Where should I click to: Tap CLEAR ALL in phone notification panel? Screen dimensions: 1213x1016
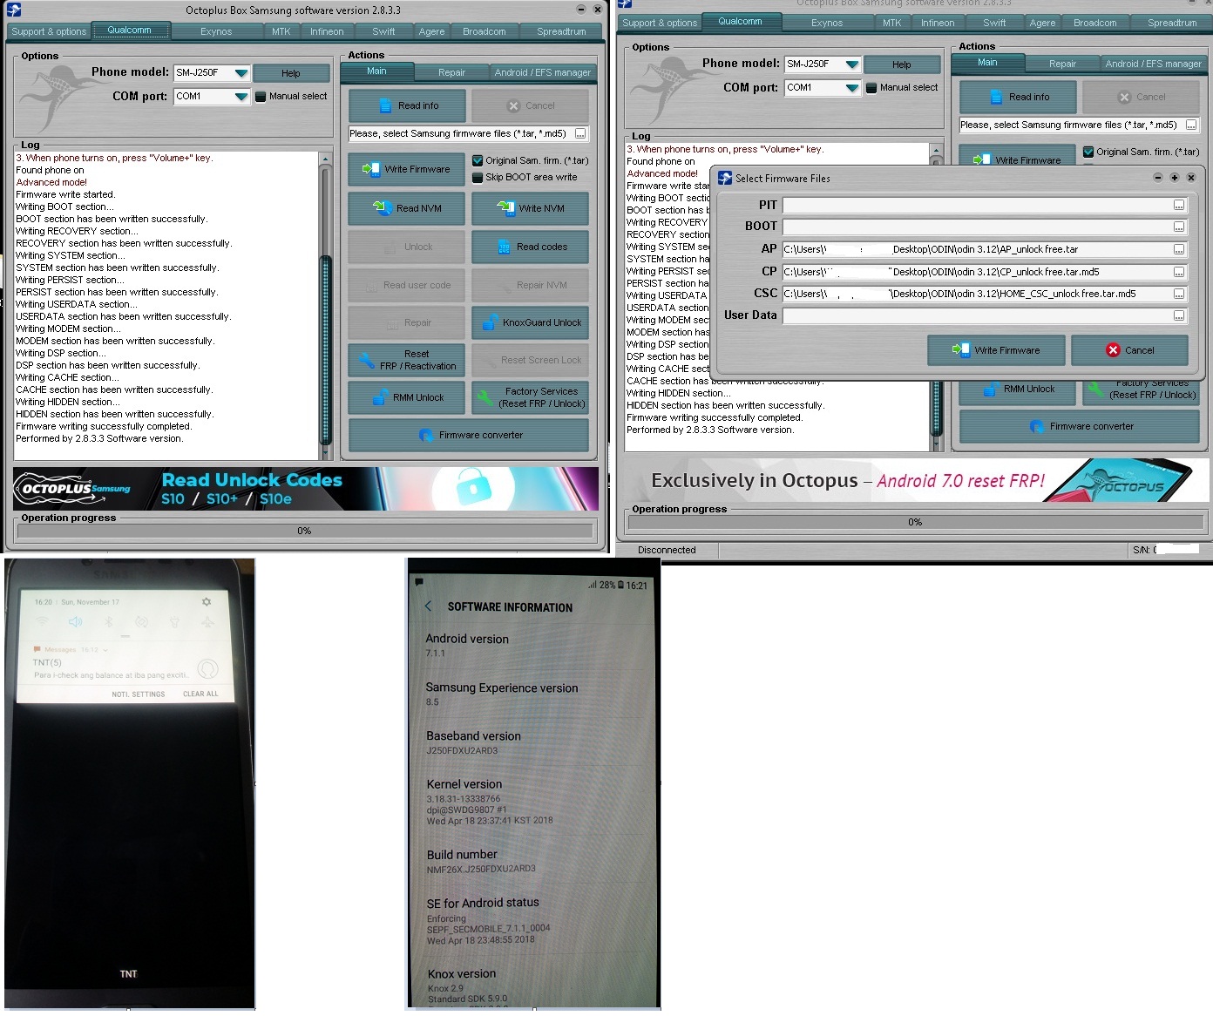pos(200,694)
